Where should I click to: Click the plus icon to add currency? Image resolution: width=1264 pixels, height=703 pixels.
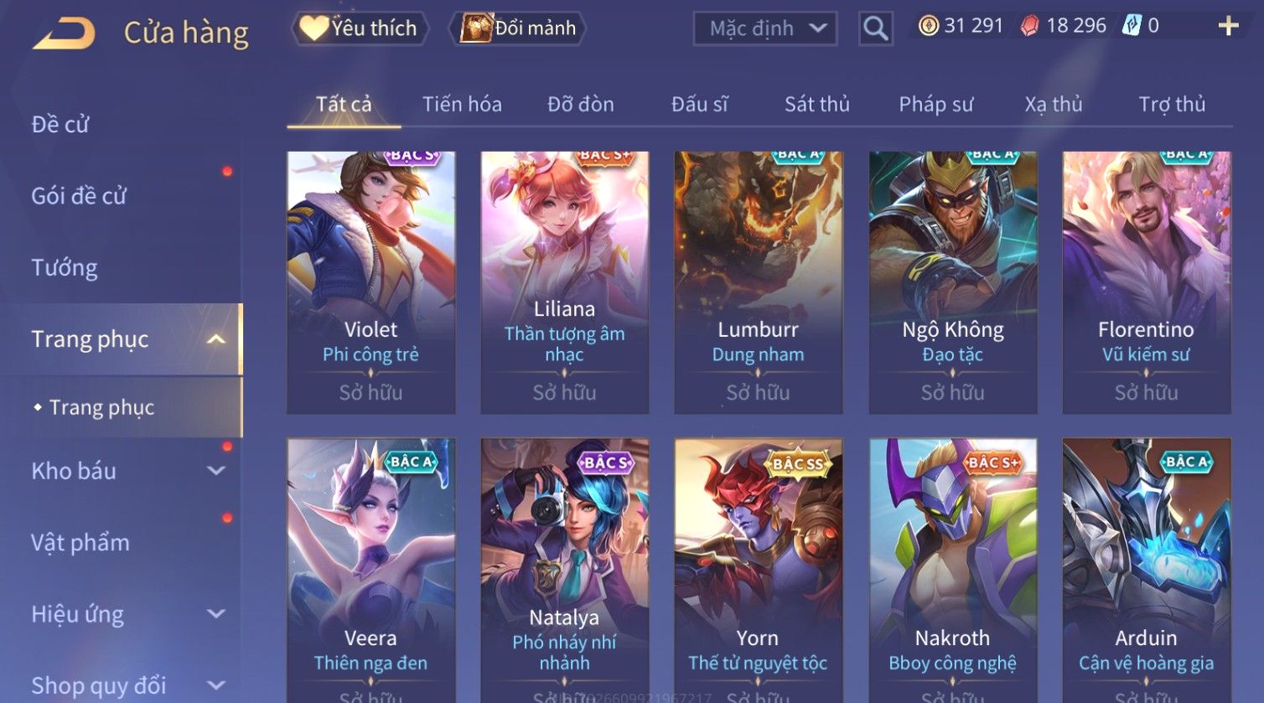coord(1228,27)
